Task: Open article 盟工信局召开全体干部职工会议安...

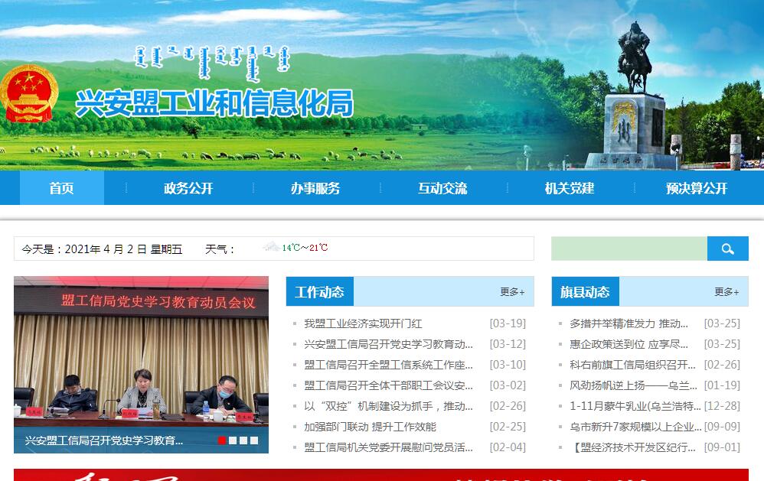Action: pos(388,385)
